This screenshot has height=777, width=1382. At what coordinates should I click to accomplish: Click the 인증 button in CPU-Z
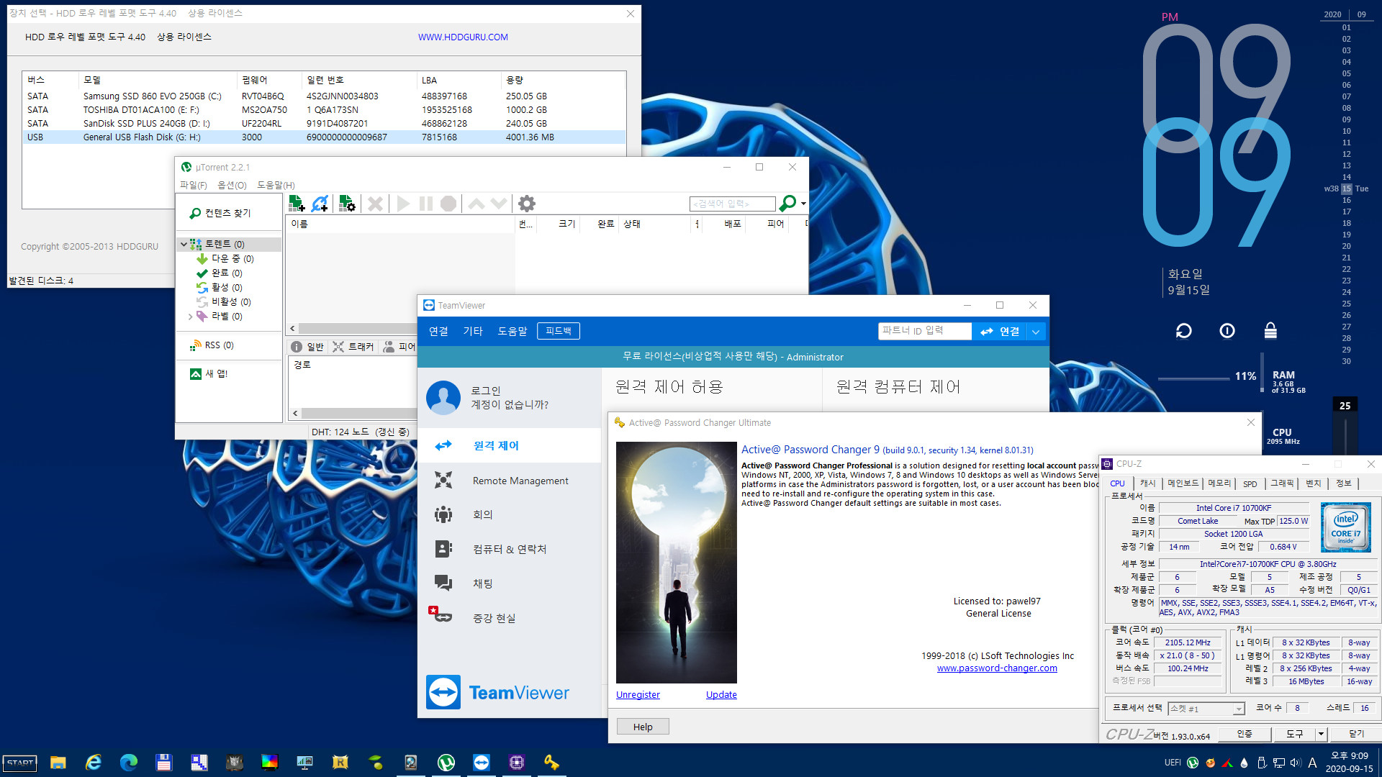[x=1245, y=734]
